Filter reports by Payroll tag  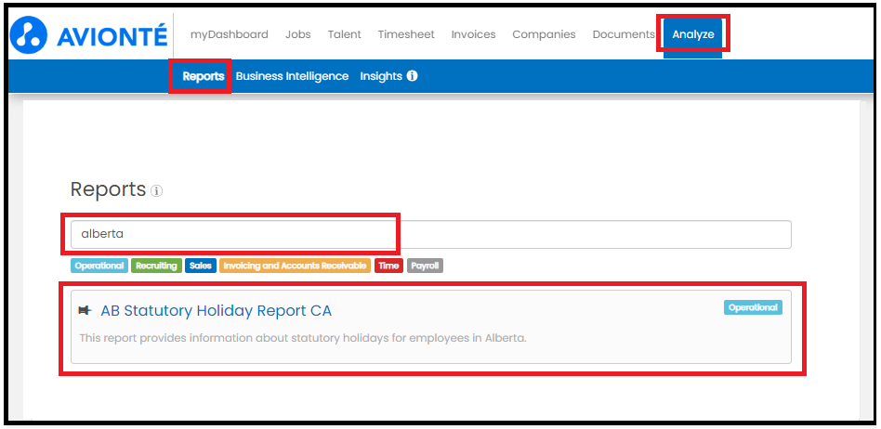click(x=425, y=266)
